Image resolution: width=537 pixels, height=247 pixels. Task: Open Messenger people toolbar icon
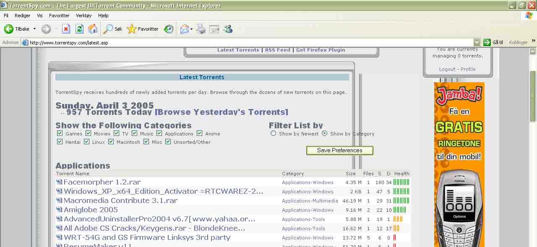click(x=228, y=29)
